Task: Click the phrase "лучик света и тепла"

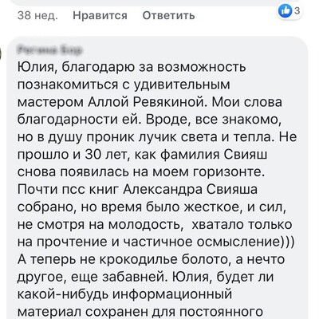Action: (207, 137)
